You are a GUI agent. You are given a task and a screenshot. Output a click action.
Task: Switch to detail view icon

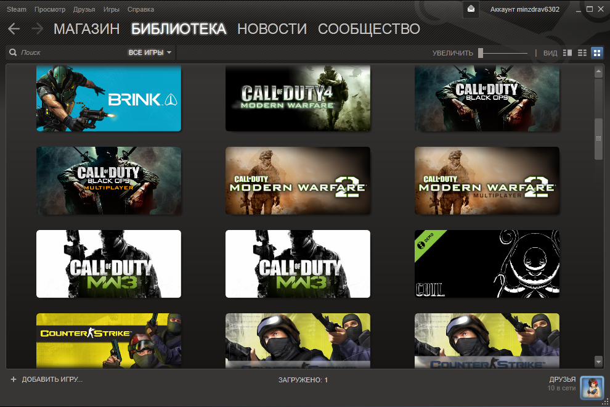[567, 52]
